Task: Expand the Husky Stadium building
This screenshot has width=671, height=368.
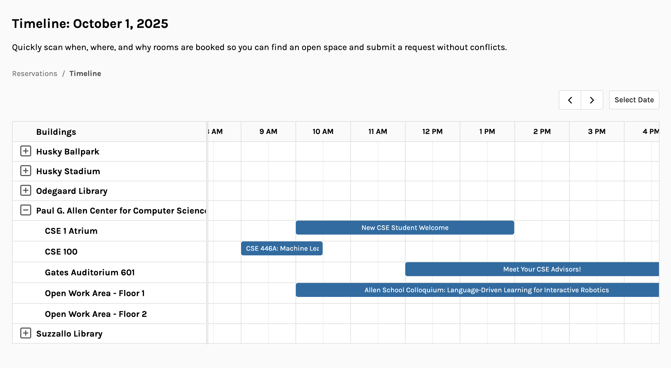Action: point(26,171)
